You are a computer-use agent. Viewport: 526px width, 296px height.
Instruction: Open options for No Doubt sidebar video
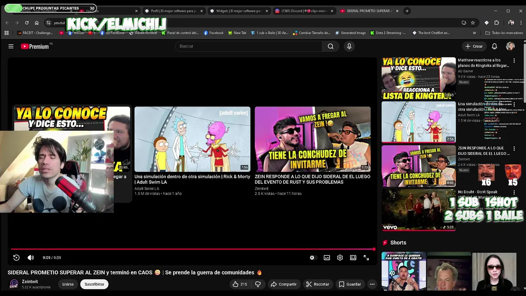pos(514,192)
